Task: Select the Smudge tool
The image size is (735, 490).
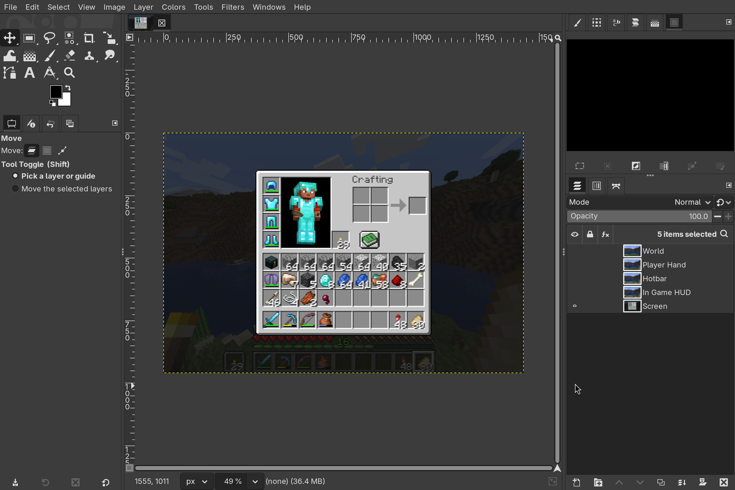Action: click(109, 55)
